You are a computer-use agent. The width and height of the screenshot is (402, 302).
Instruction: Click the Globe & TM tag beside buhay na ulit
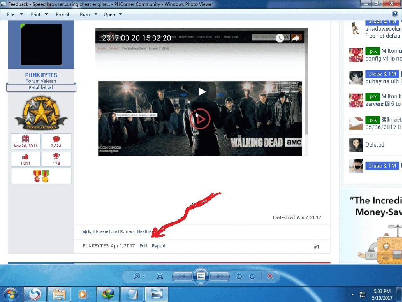tap(382, 74)
